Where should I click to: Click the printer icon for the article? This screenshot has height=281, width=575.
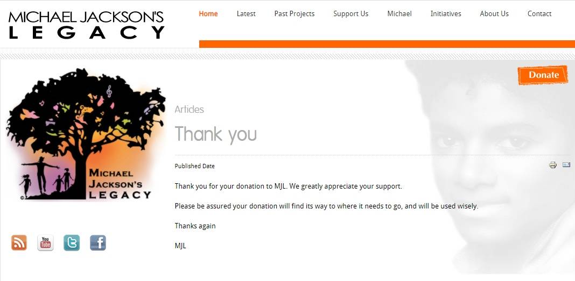tap(553, 165)
